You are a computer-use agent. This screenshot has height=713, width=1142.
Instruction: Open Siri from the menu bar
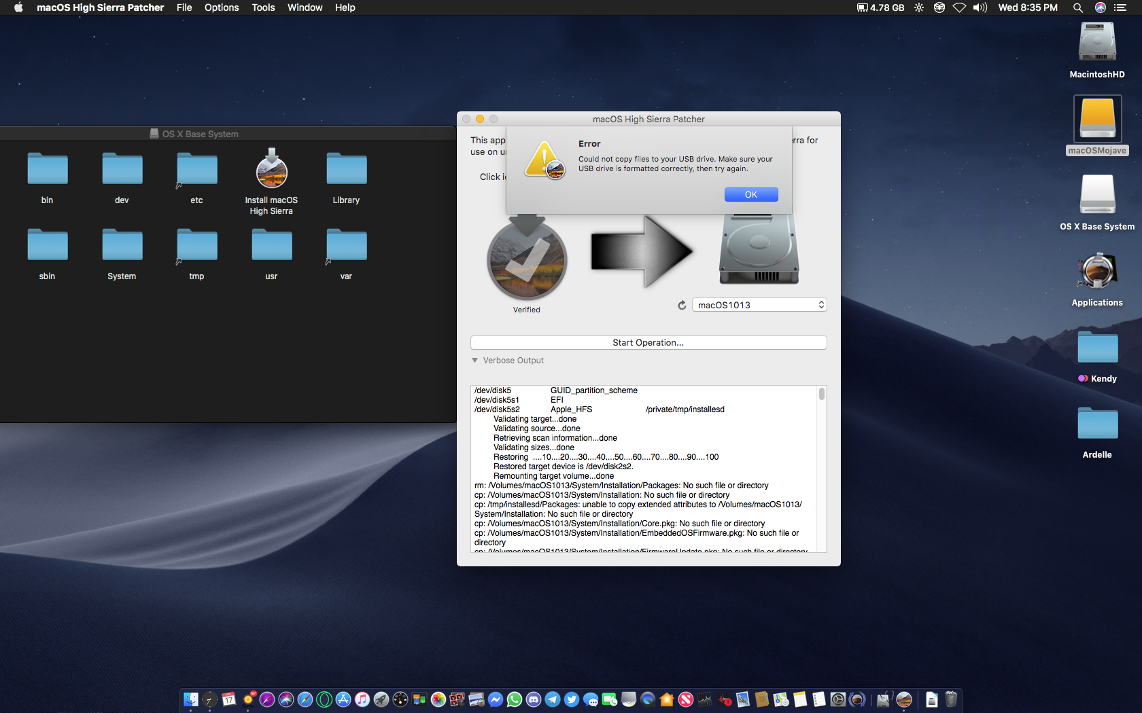click(1101, 7)
